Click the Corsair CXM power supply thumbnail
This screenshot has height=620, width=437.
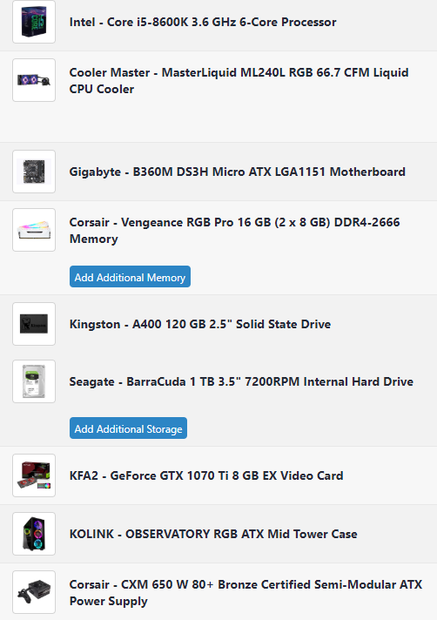34,592
